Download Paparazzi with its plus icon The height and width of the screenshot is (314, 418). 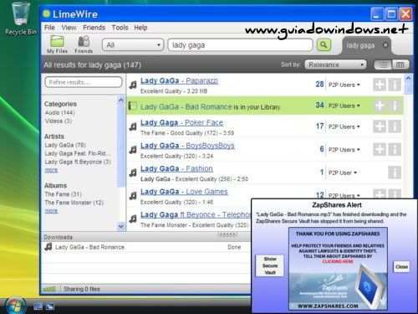(x=380, y=85)
